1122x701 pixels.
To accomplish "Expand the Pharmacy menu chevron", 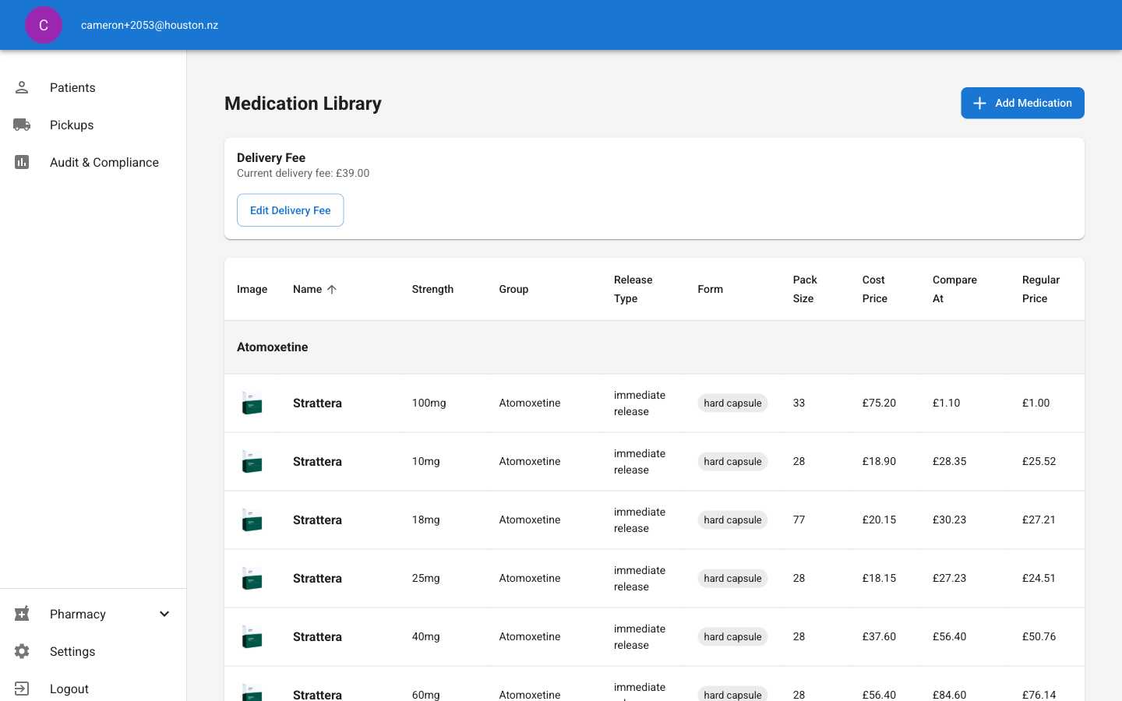I will point(164,614).
